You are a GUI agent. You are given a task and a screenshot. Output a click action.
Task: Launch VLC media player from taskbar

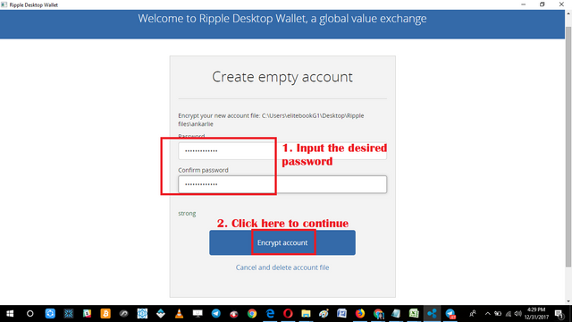[x=179, y=314]
